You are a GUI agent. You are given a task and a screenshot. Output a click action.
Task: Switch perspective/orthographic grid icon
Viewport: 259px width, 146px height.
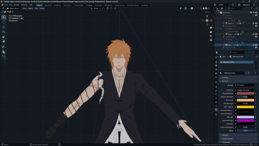pos(211,40)
